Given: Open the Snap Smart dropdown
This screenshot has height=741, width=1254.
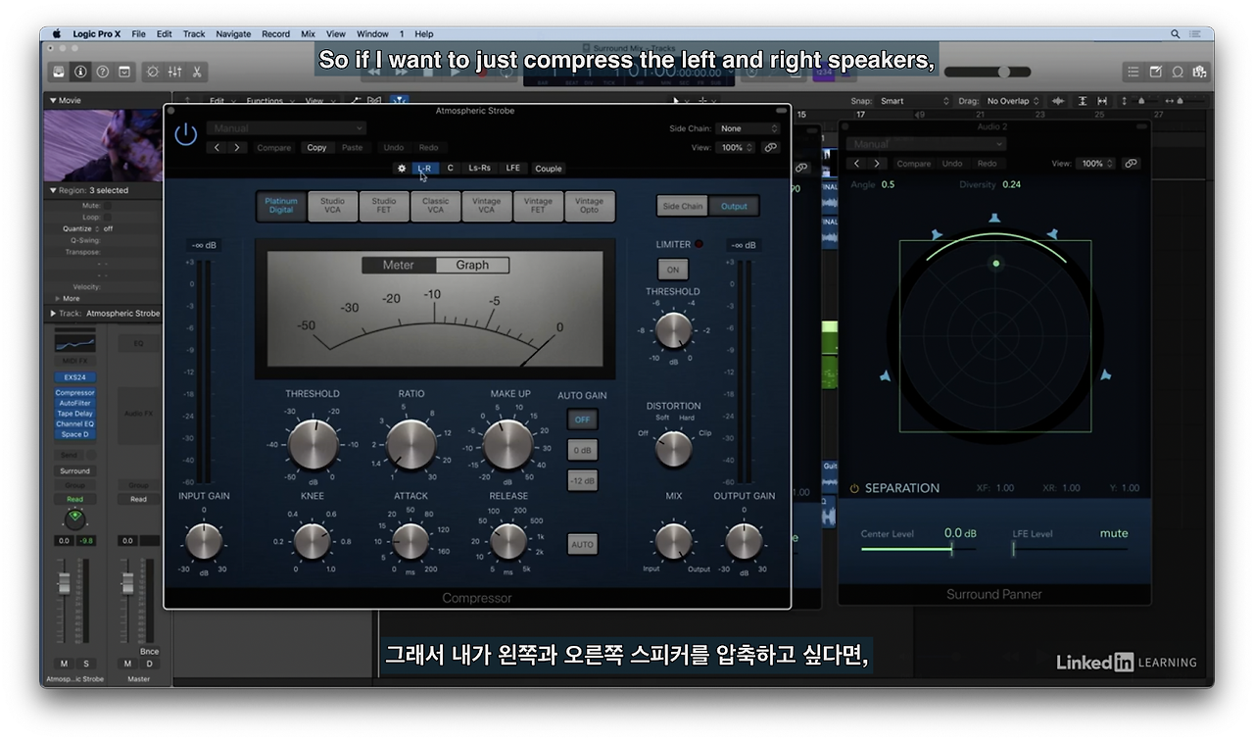Looking at the screenshot, I should (915, 101).
